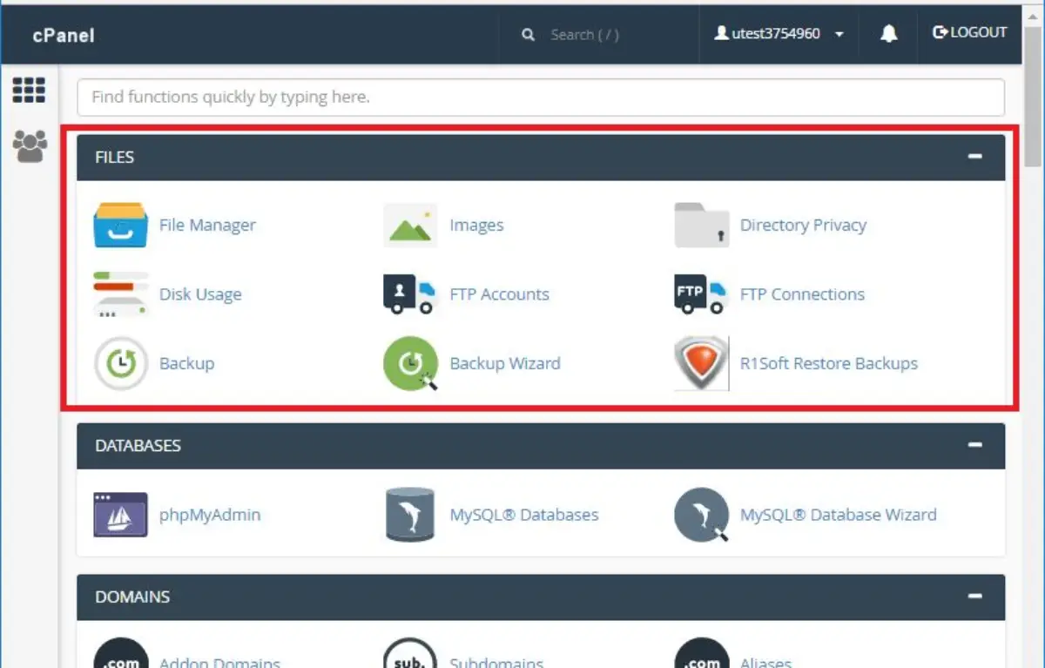Open the File Manager link
The width and height of the screenshot is (1045, 668).
pyautogui.click(x=207, y=225)
